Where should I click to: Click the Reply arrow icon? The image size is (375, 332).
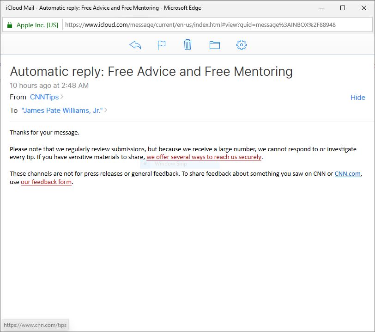(134, 44)
